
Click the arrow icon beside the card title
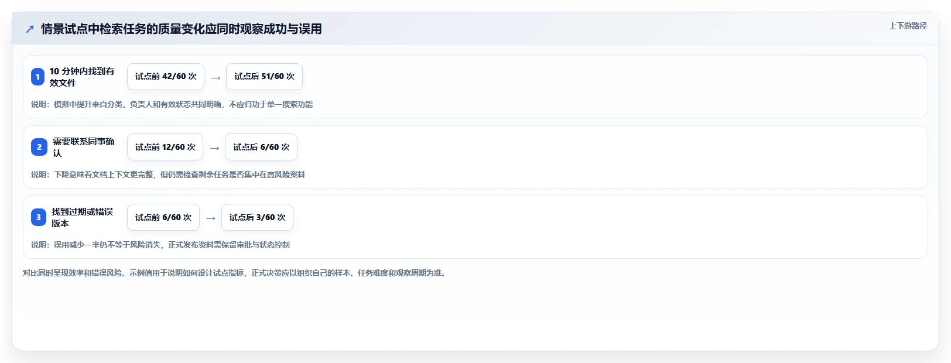30,29
